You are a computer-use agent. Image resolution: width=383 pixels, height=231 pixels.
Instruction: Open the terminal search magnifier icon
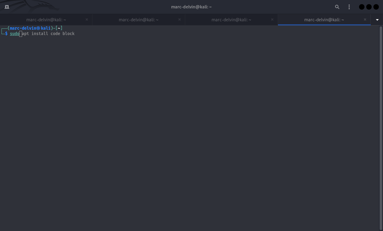337,7
